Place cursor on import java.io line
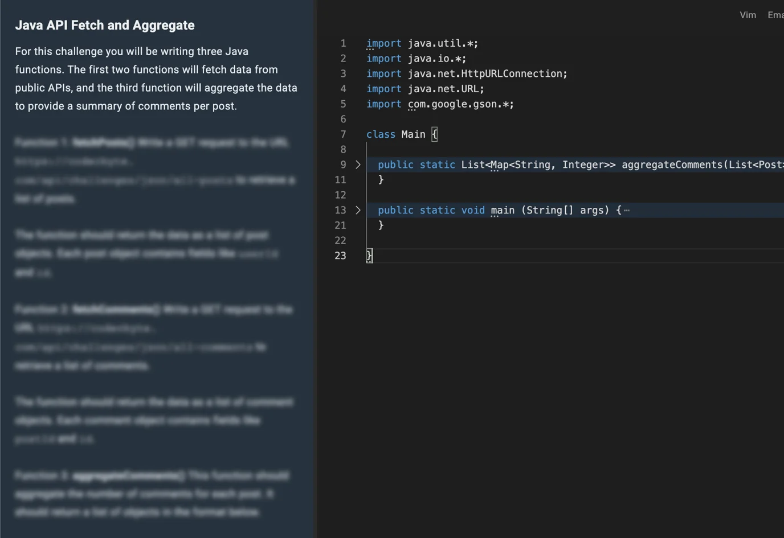The image size is (784, 538). pyautogui.click(x=416, y=59)
